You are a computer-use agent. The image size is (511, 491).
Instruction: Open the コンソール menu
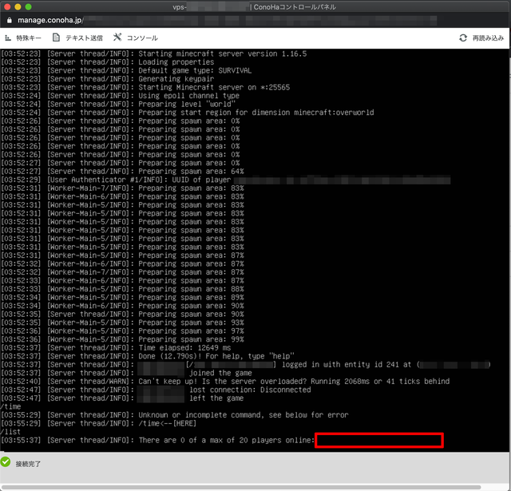click(x=142, y=38)
